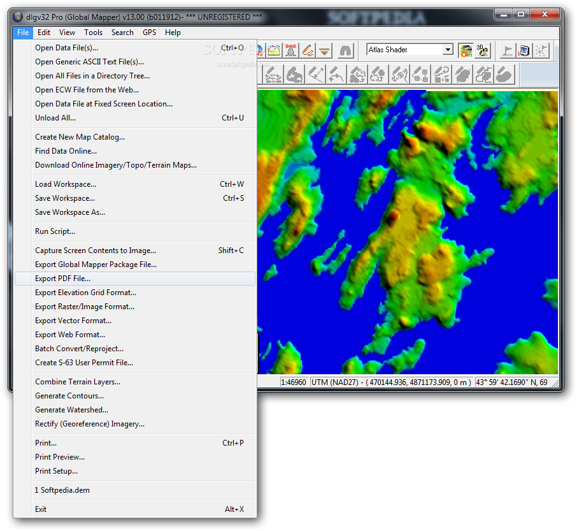
Task: Choose Exit from the File menu
Action: coord(41,509)
